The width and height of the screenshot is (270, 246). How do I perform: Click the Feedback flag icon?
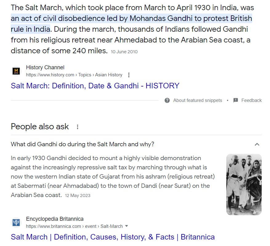click(x=236, y=100)
